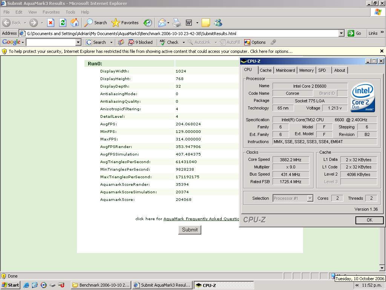The width and height of the screenshot is (386, 290).
Task: Open the Favorites menu in the menu bar
Action: (51, 12)
